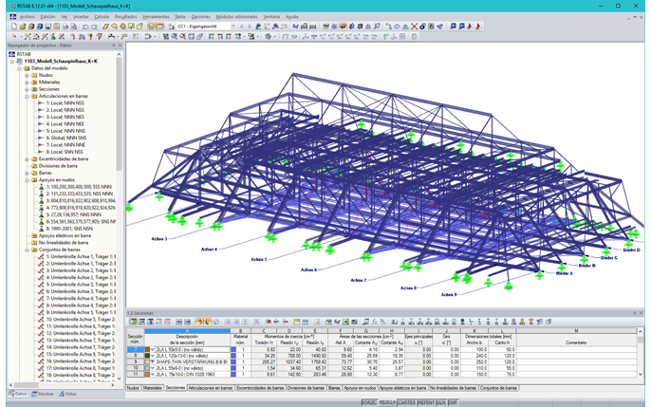Screen dimensions: 651x407
Task: Expand the Excentricidades de barra node
Action: 27,159
